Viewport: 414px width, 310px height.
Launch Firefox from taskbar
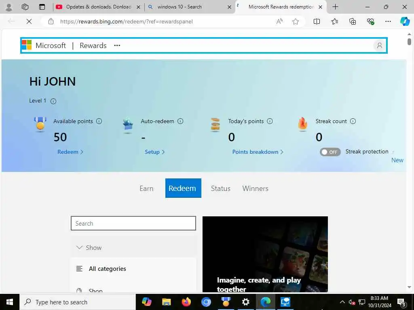pos(186,302)
